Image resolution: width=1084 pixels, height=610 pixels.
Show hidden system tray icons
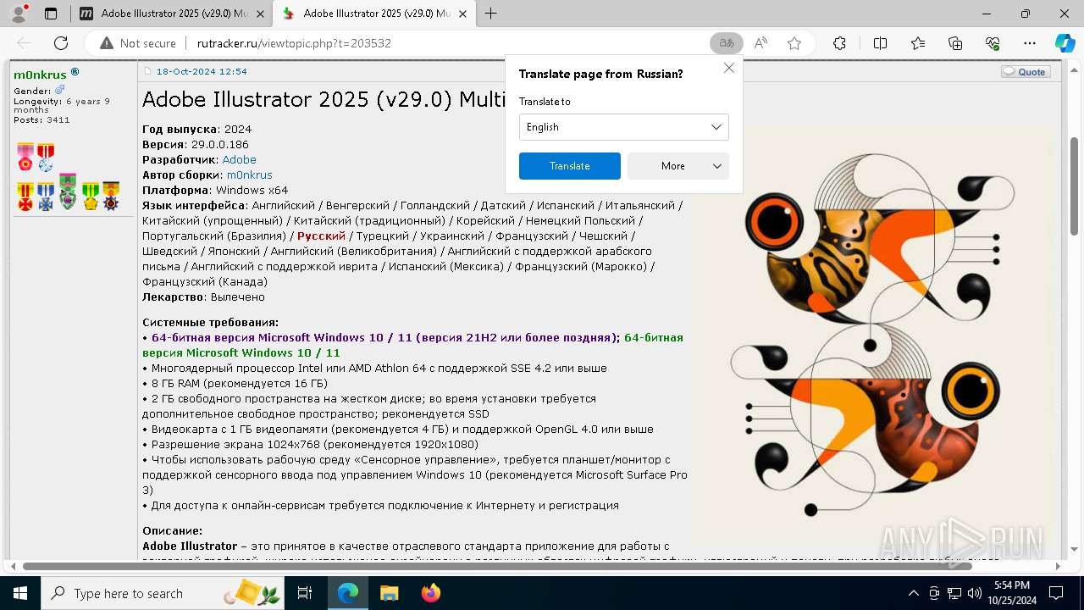coord(913,594)
